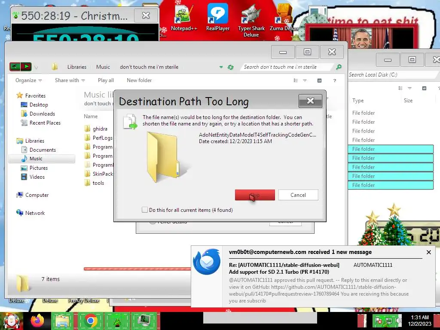The width and height of the screenshot is (440, 330).
Task: Click Play all in toolbar
Action: pos(106,80)
